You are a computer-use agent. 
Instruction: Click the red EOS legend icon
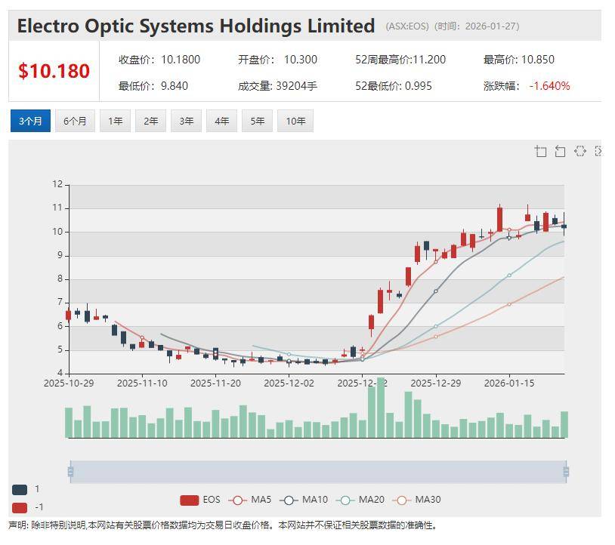pyautogui.click(x=189, y=500)
